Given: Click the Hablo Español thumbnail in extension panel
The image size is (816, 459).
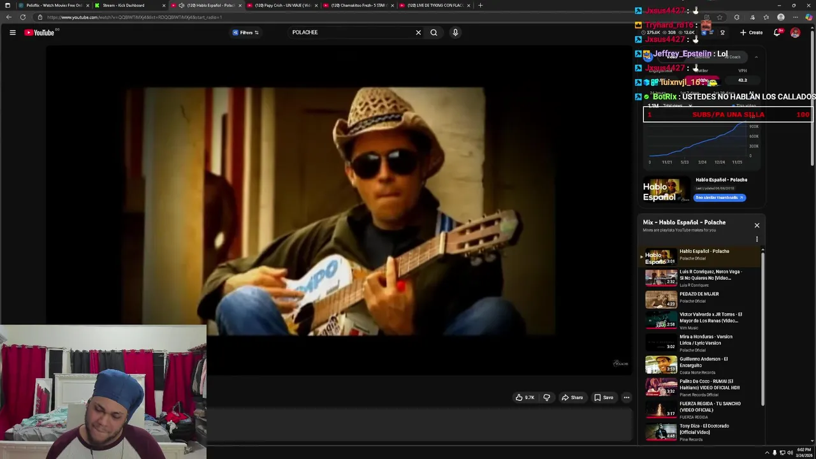Looking at the screenshot, I should click(x=666, y=191).
